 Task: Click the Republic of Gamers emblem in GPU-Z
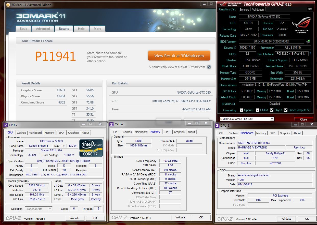[302, 25]
